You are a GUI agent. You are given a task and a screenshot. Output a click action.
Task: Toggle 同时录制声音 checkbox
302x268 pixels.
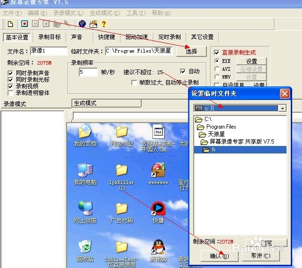click(x=10, y=73)
